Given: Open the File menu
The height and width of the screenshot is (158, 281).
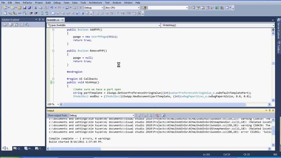Looking at the screenshot, I should (x=3, y=3).
